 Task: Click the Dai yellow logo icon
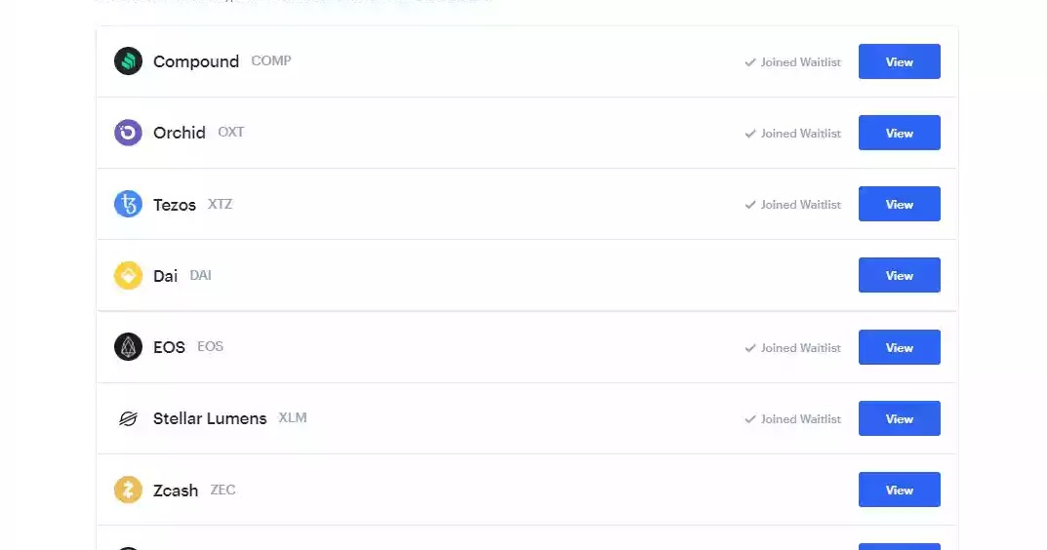coord(128,276)
